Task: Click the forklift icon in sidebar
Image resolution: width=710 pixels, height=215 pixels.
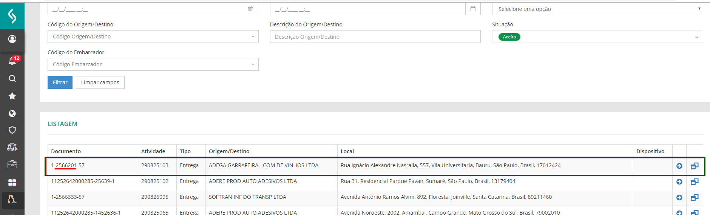Action: click(x=12, y=199)
